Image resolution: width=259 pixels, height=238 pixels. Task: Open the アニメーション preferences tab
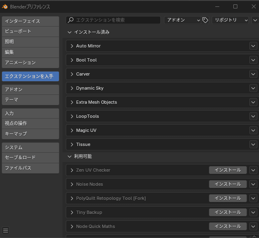[30, 63]
